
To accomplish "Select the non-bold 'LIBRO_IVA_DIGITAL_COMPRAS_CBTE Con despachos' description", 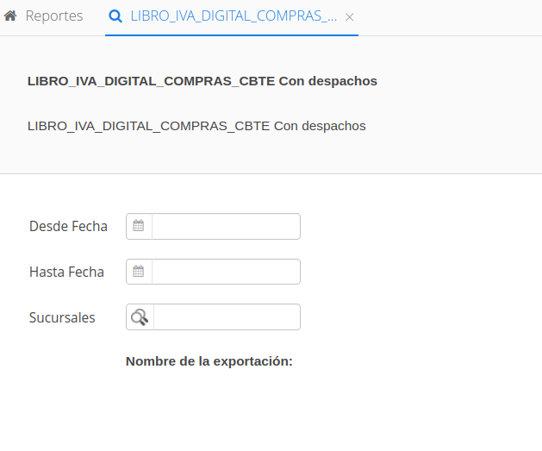I will 196,126.
